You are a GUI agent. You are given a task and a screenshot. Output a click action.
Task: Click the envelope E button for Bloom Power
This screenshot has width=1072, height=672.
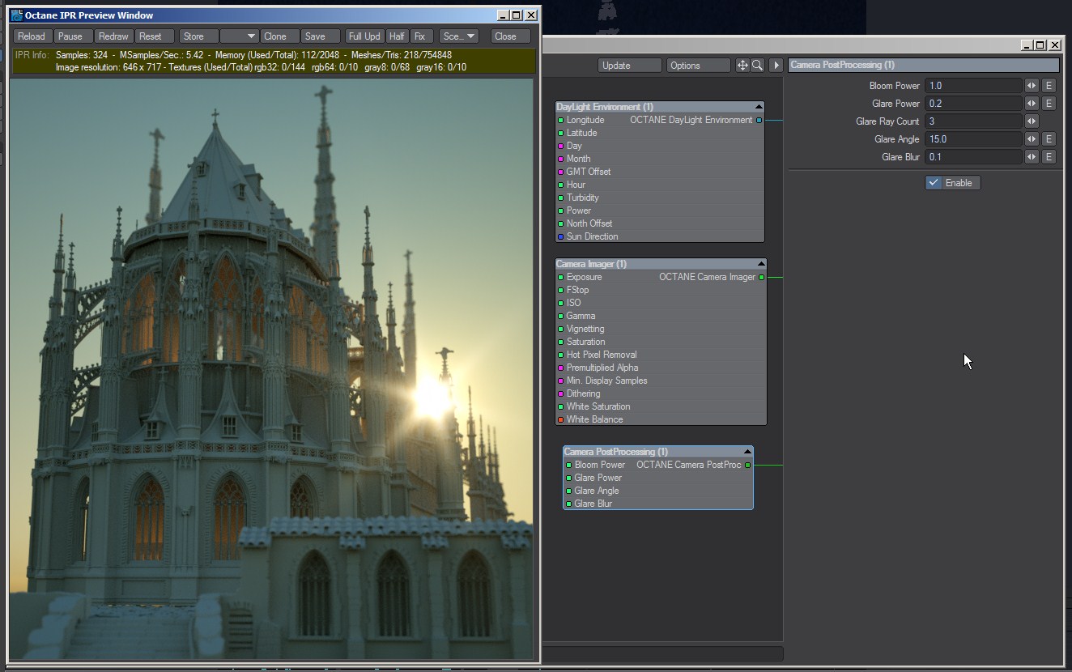[1049, 86]
